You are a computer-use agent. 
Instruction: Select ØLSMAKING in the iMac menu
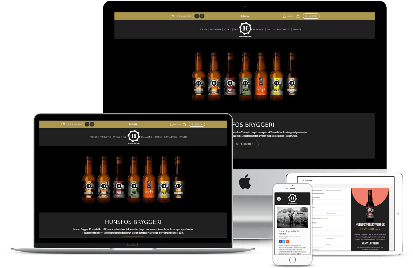coord(259,29)
